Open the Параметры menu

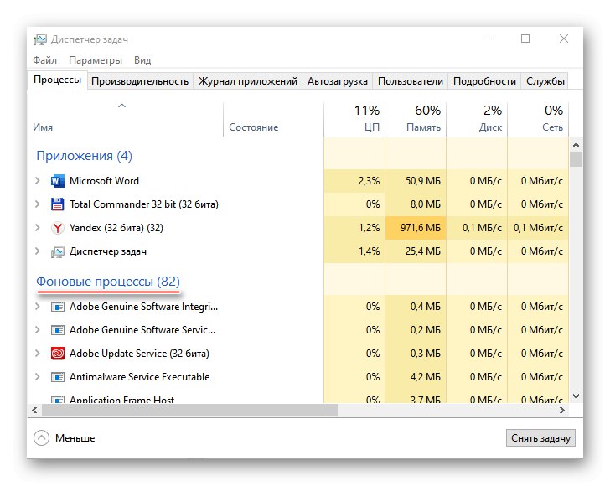[96, 60]
